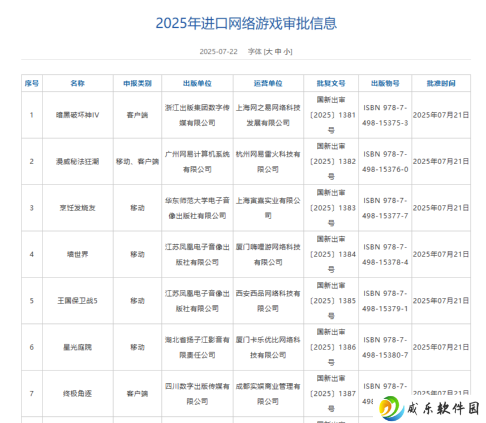
Task: Click column header 序号
Action: 32,83
